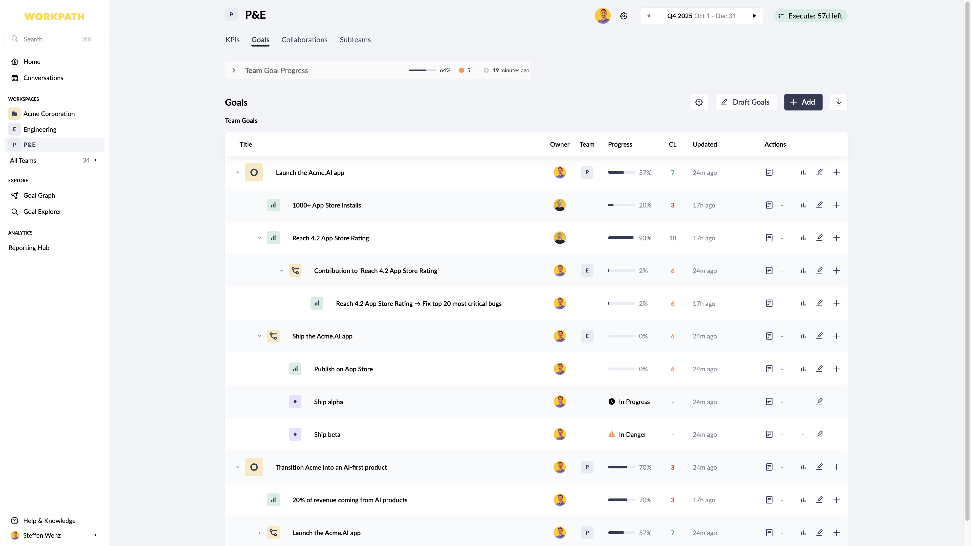971x546 pixels.
Task: Switch to Collaborations tab
Action: [x=304, y=40]
